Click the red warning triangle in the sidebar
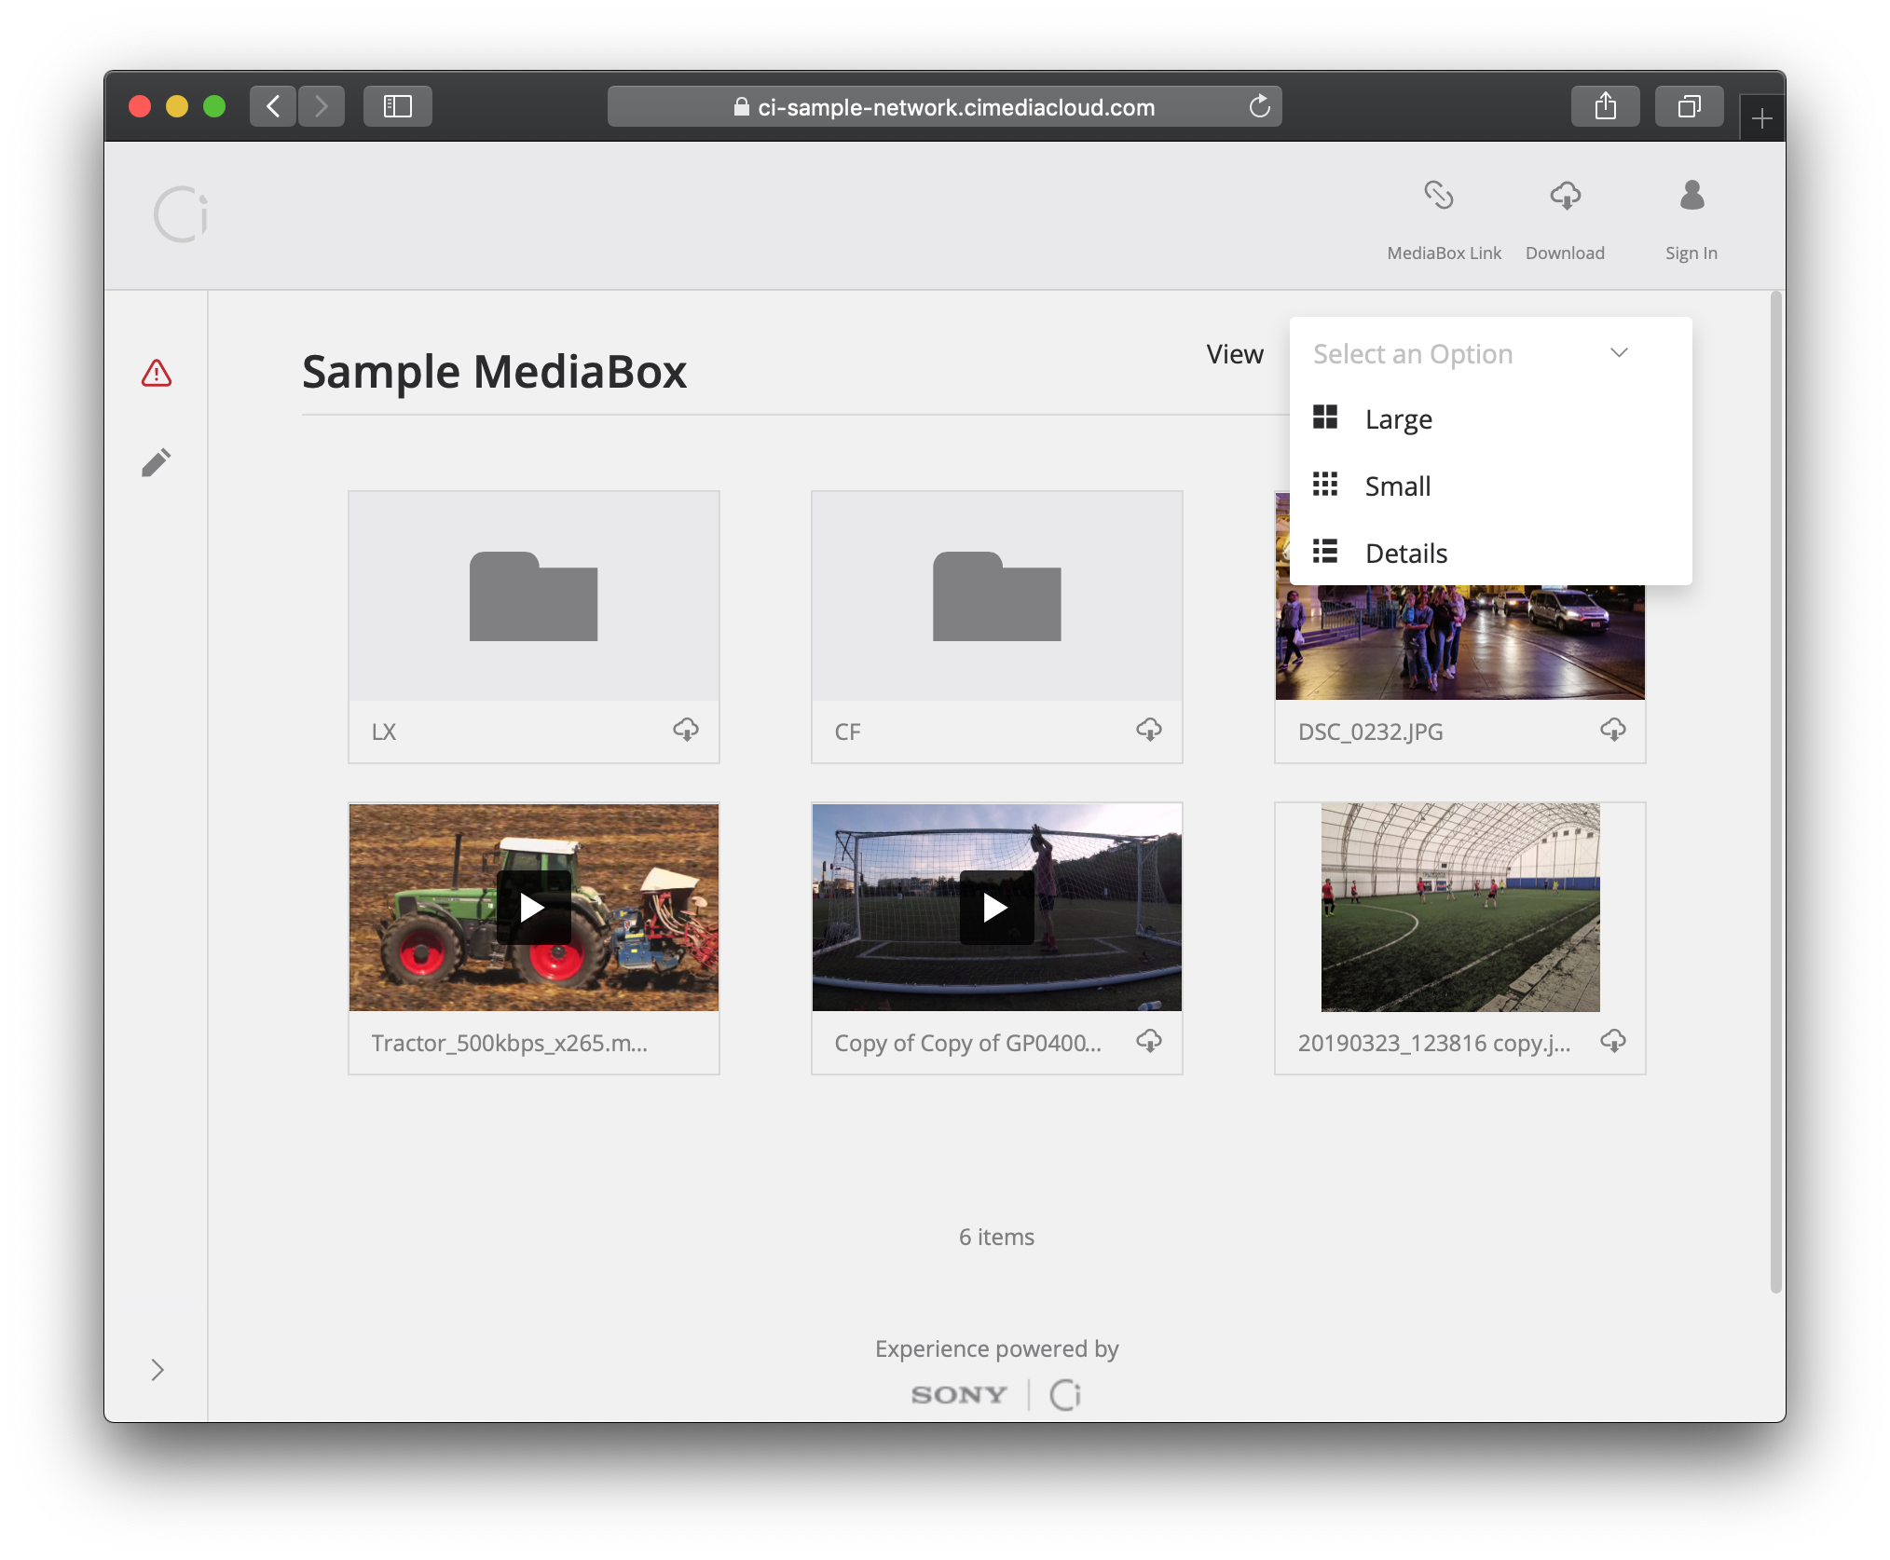The height and width of the screenshot is (1560, 1890). coord(157,374)
